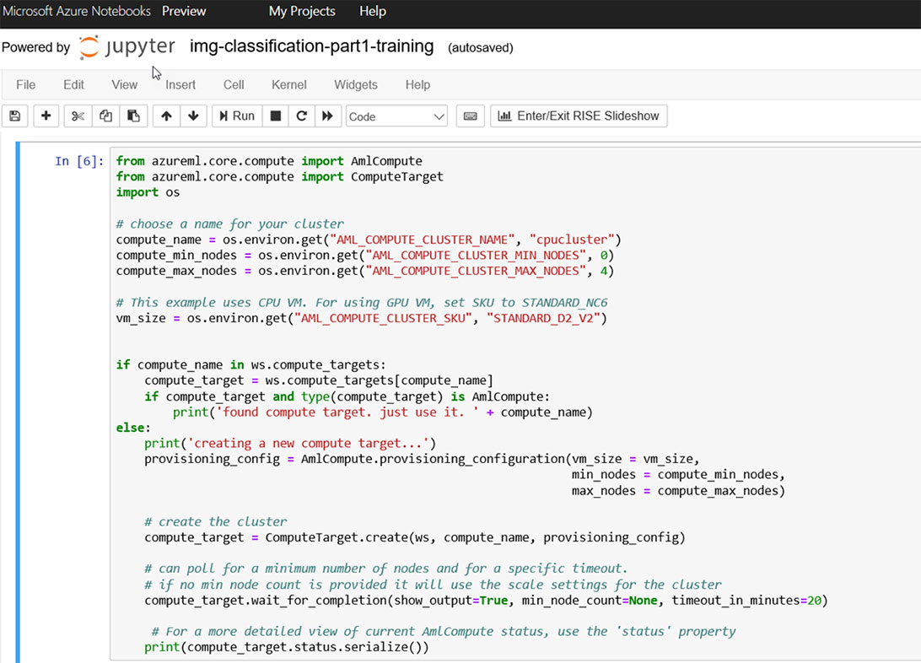Restart the kernel
The height and width of the screenshot is (663, 921).
pos(301,116)
